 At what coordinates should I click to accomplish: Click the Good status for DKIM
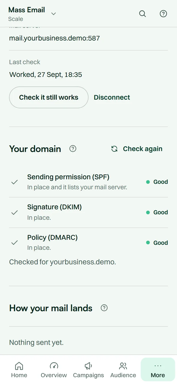157,212
